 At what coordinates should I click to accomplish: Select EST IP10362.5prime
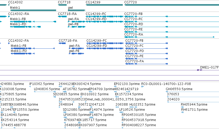point(42,84)
